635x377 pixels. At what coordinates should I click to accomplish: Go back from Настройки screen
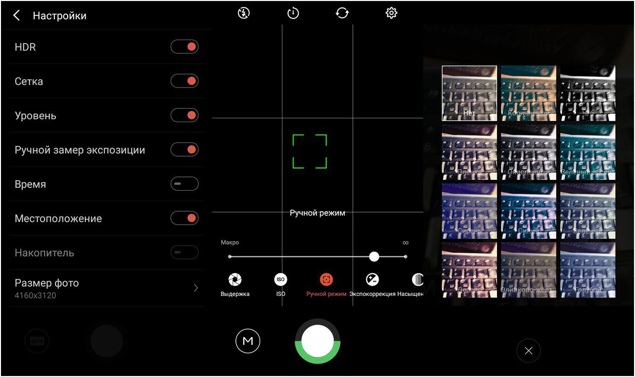click(x=17, y=16)
